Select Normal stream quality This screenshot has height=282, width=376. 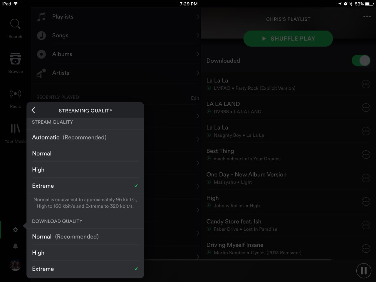coord(85,154)
